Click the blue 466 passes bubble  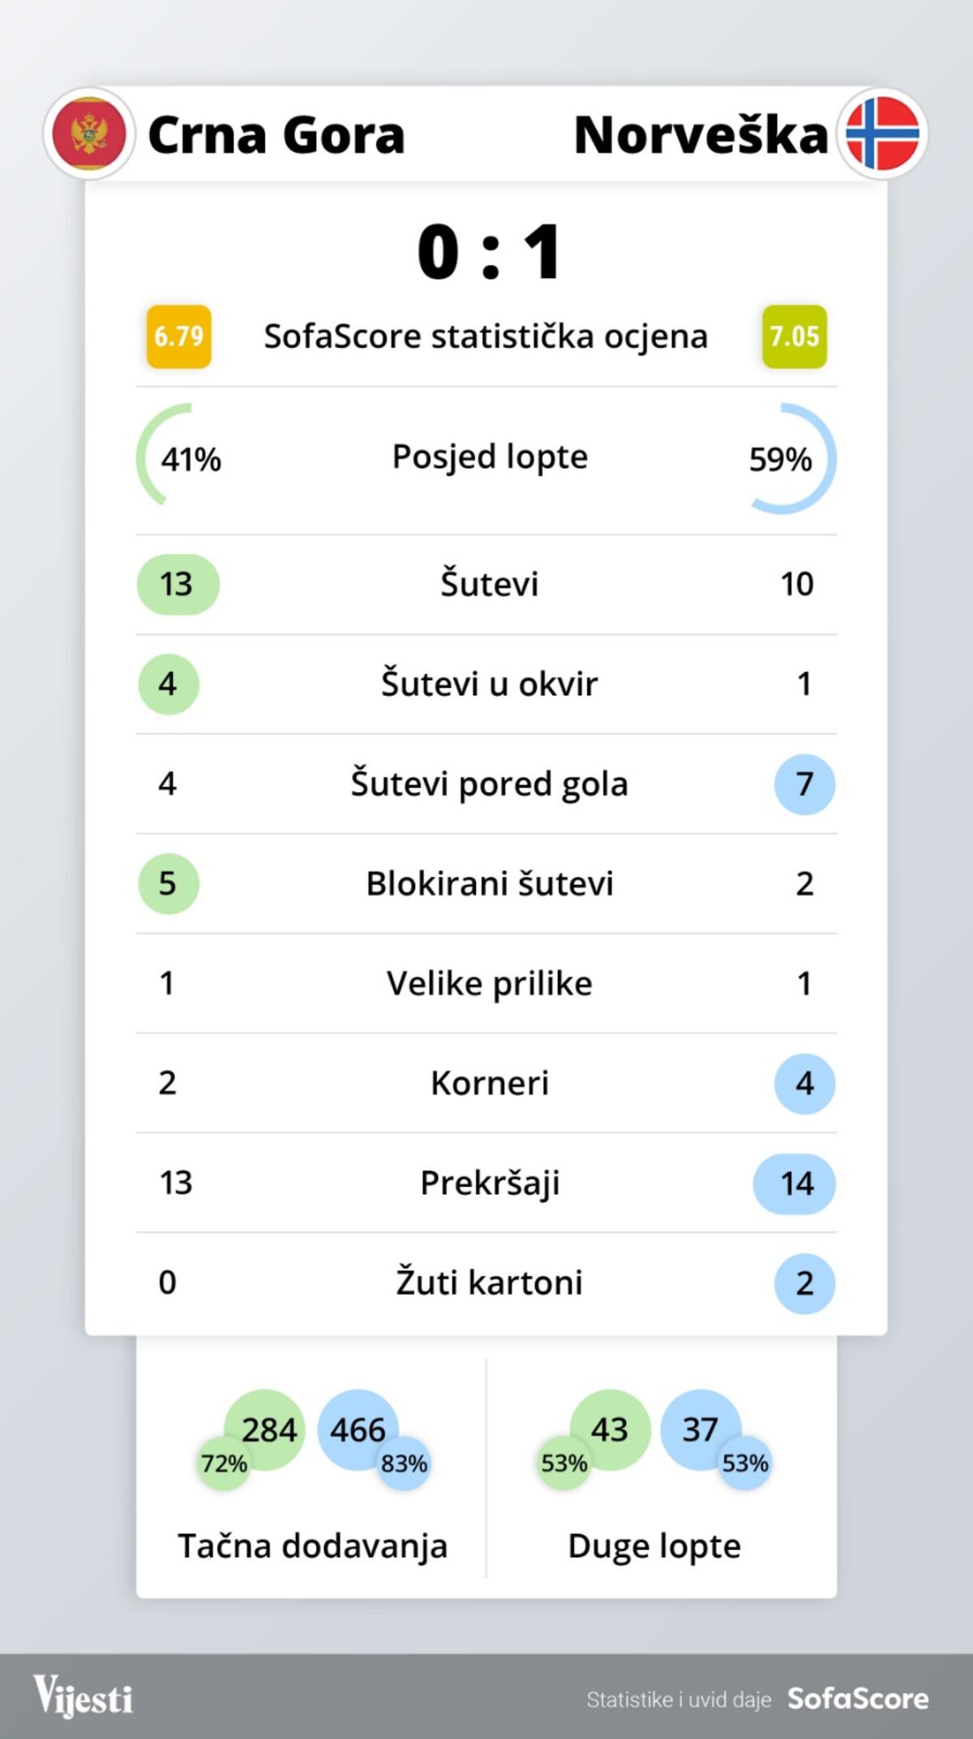[x=358, y=1428]
